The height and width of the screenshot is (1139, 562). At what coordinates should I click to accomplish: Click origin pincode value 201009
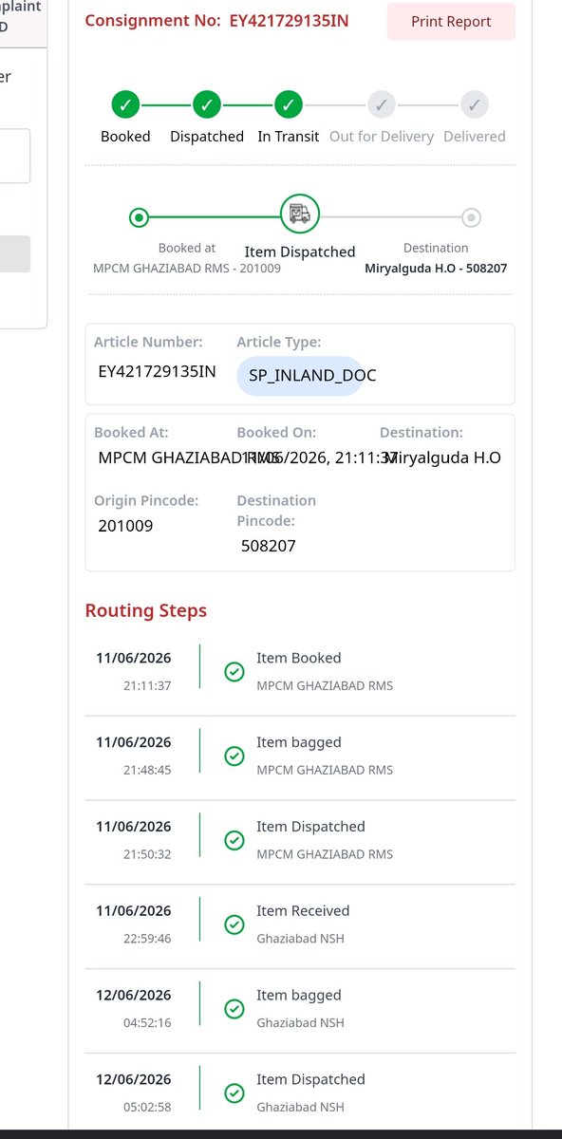click(x=125, y=525)
